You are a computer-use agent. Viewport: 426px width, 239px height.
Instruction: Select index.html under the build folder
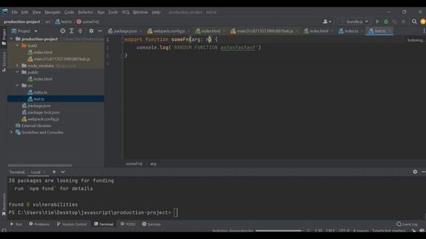click(43, 52)
